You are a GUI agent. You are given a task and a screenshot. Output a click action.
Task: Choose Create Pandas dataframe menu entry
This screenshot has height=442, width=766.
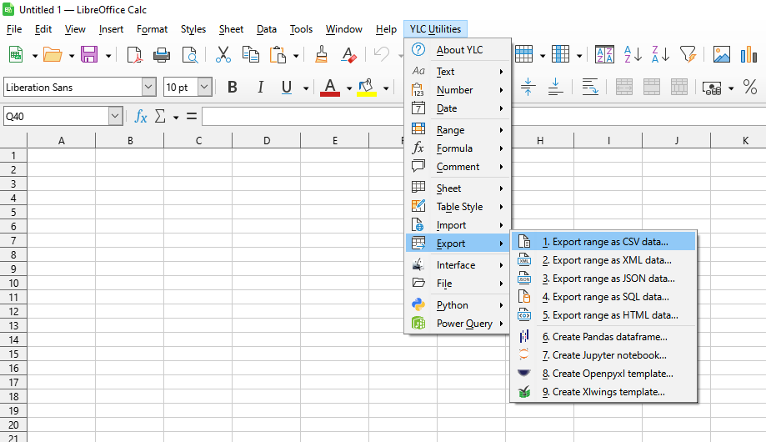[x=608, y=337]
